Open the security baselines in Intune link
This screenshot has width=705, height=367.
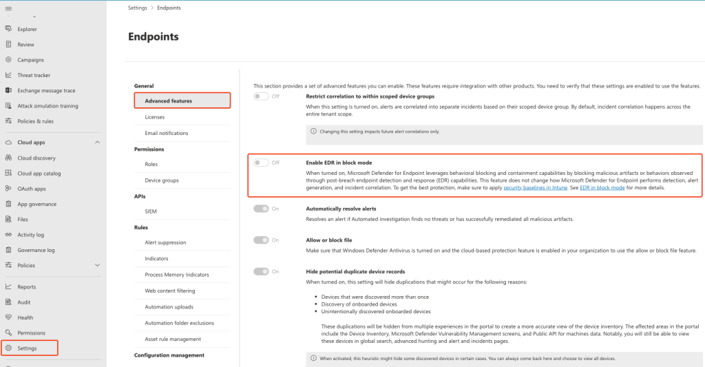point(535,187)
